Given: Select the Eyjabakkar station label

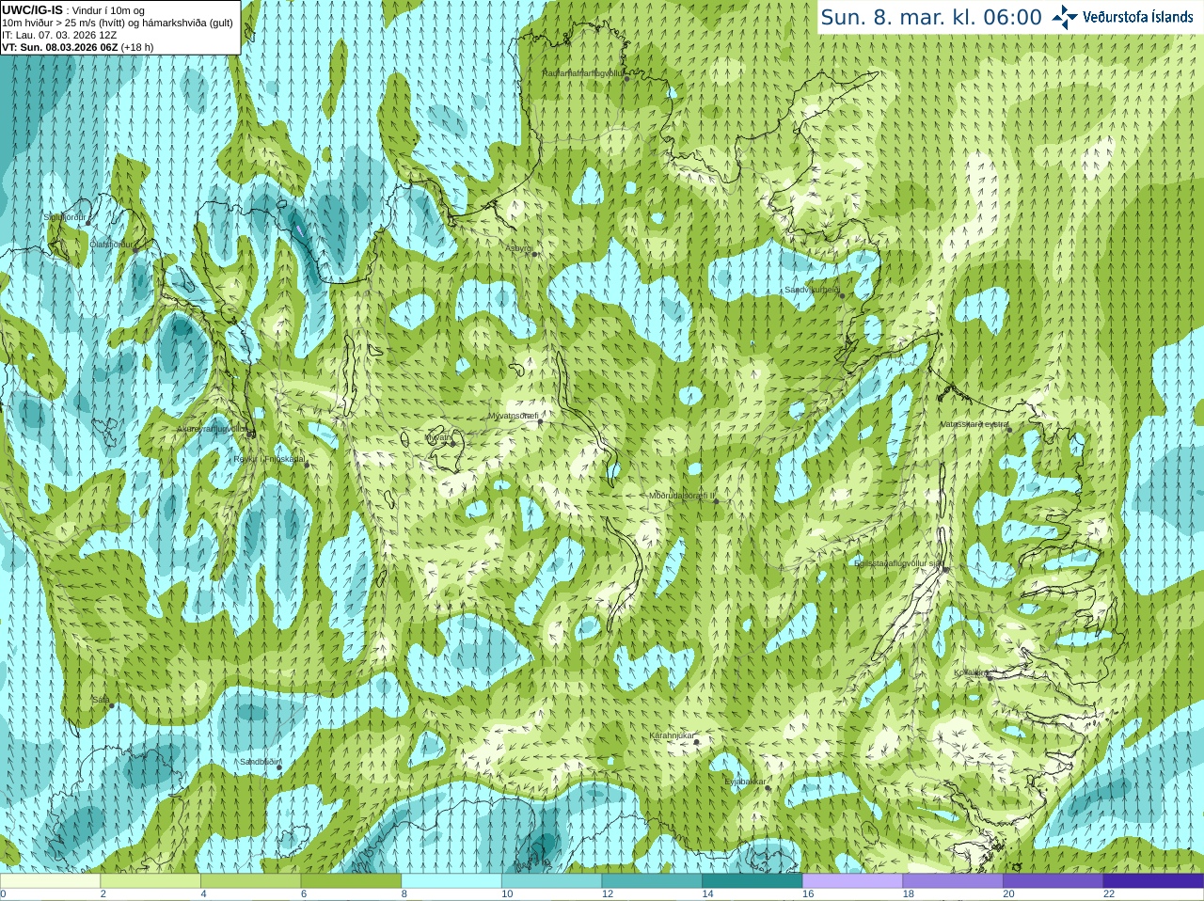Looking at the screenshot, I should 745,782.
